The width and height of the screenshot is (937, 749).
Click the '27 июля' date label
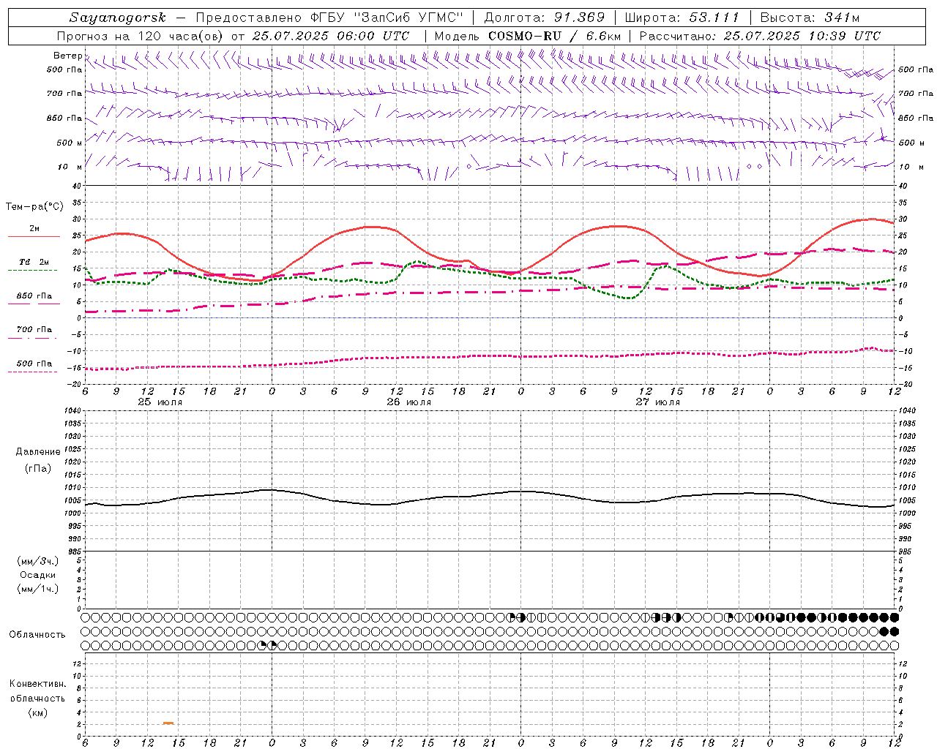point(658,402)
